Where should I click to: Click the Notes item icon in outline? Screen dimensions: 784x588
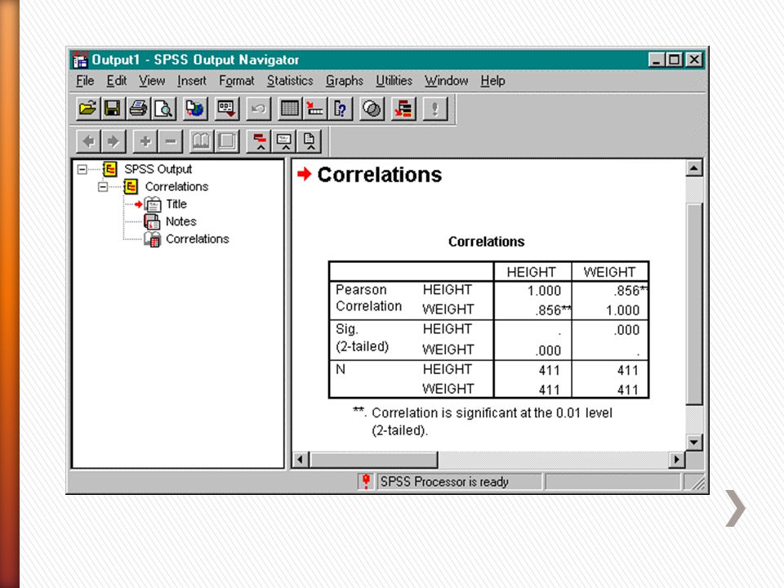[152, 221]
